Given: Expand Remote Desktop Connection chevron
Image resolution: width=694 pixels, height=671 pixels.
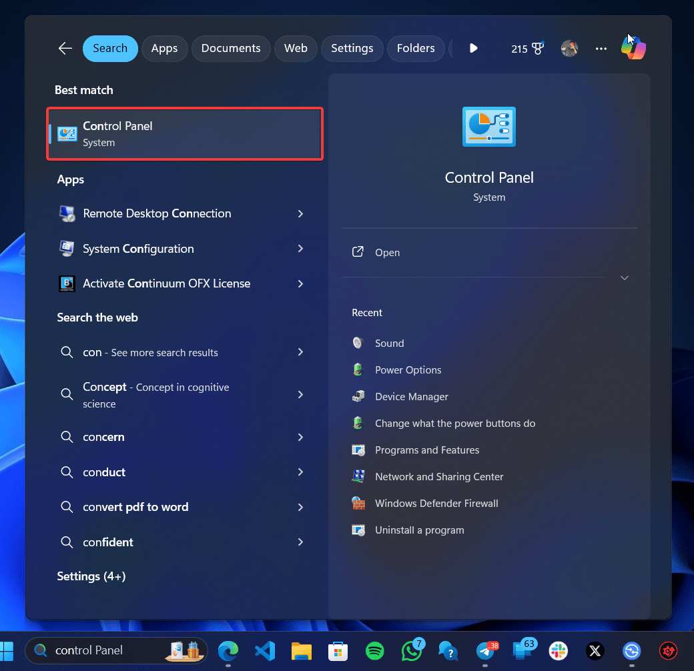Looking at the screenshot, I should pyautogui.click(x=300, y=213).
